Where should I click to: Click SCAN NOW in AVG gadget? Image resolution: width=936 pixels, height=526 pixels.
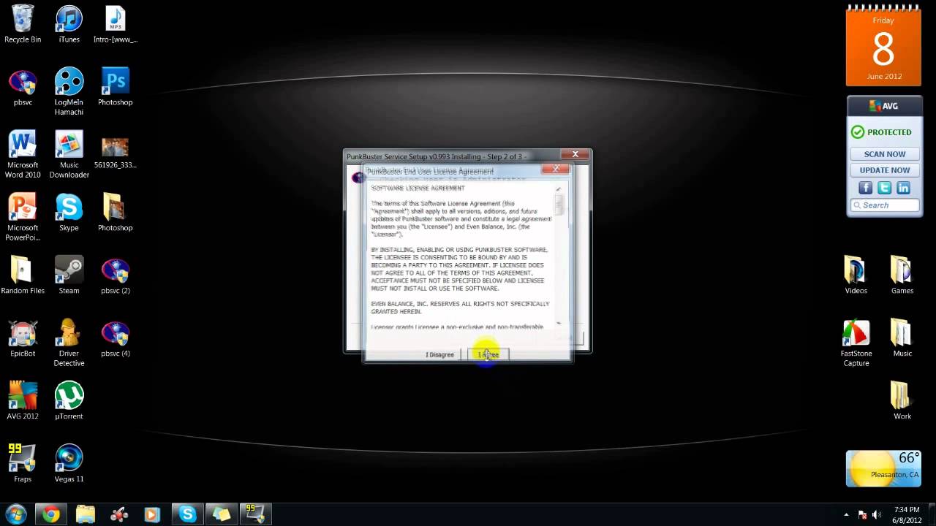[884, 154]
